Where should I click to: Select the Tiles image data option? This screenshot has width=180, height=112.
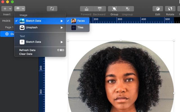click(78, 27)
